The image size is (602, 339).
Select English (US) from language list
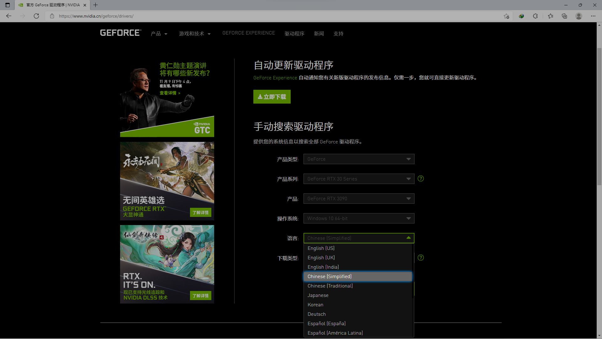(321, 248)
